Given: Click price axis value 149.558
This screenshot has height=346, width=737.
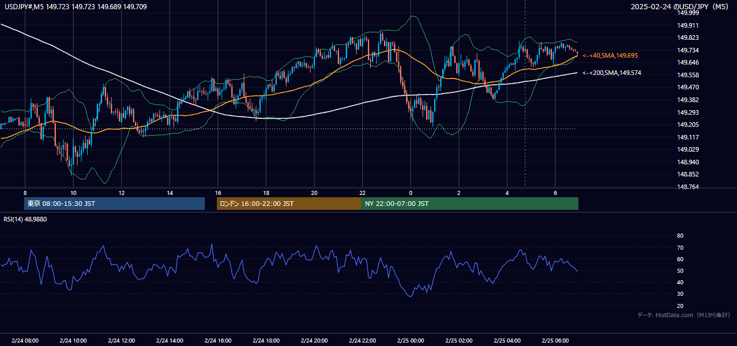Looking at the screenshot, I should [x=688, y=75].
